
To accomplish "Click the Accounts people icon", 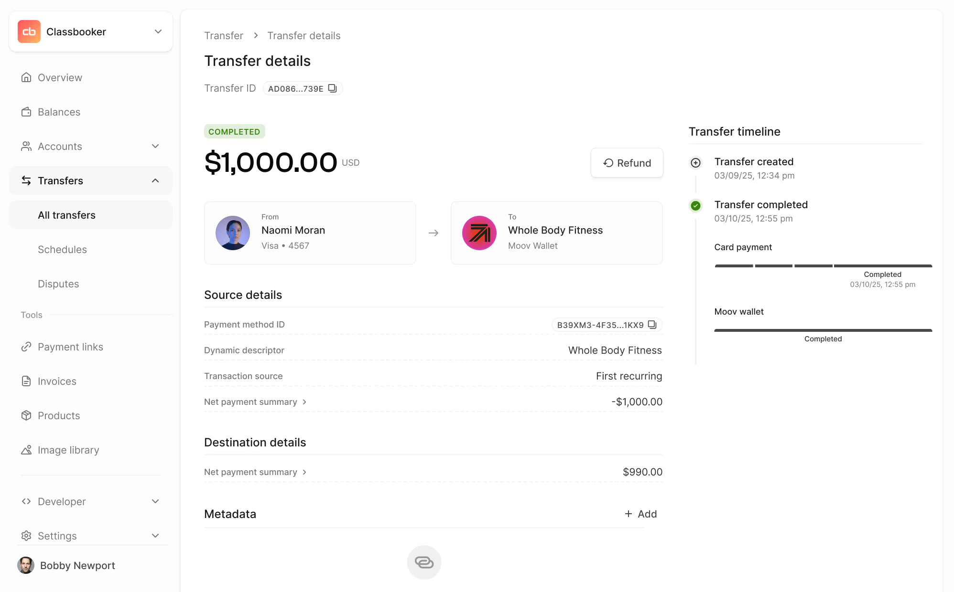I will tap(26, 146).
